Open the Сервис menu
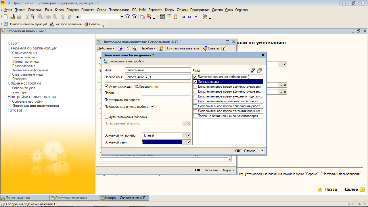 pyautogui.click(x=217, y=10)
